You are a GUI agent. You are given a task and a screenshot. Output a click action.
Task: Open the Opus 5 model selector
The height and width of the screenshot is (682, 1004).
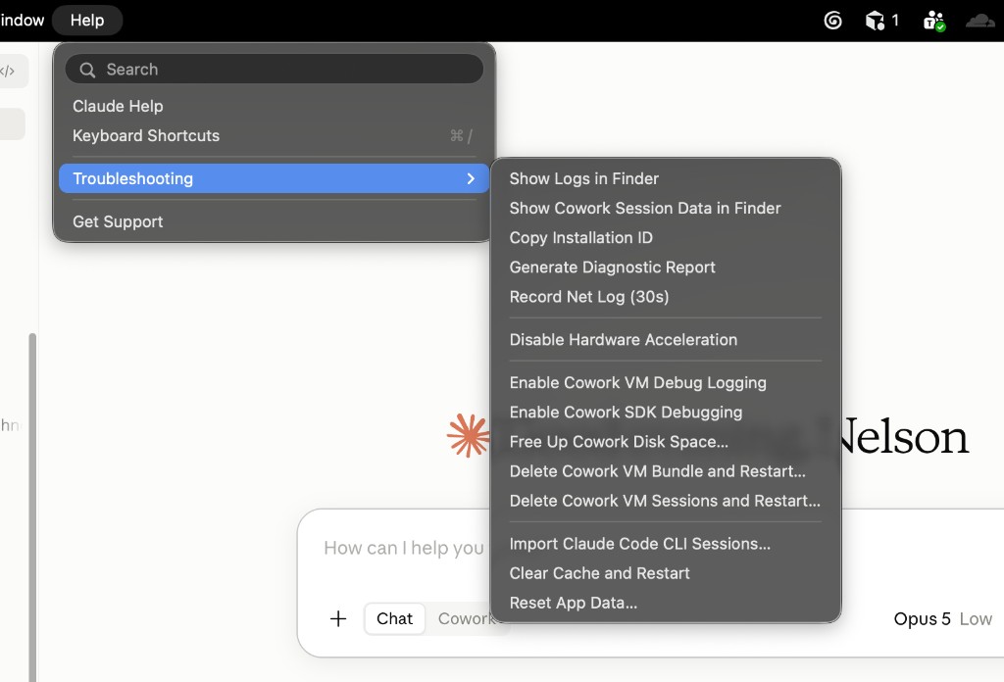(x=942, y=618)
